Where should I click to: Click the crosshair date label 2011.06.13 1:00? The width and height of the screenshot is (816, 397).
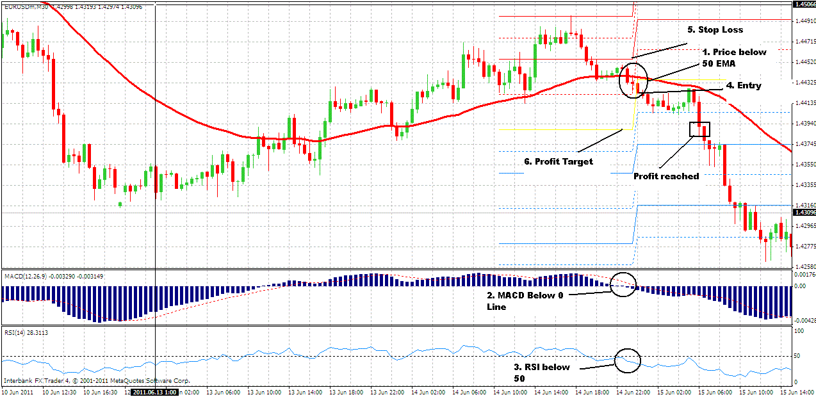154,391
